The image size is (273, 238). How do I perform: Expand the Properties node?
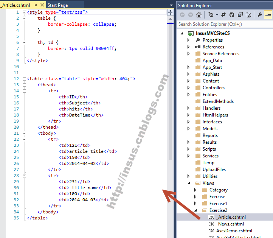(x=188, y=40)
